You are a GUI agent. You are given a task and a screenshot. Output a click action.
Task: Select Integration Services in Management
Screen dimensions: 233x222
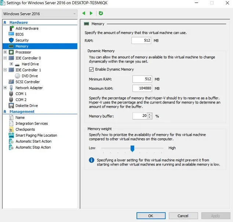[32, 123]
